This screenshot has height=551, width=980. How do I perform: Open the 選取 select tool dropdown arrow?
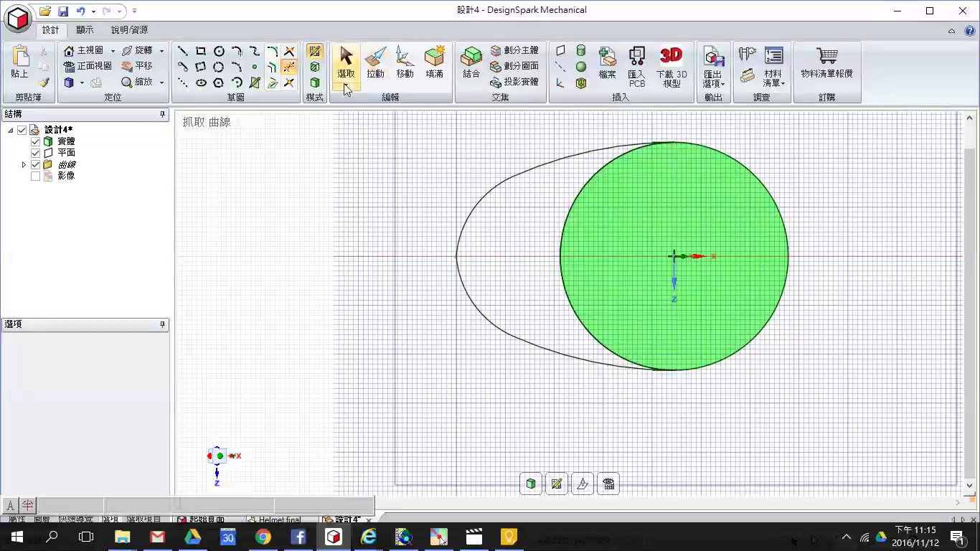tap(346, 88)
